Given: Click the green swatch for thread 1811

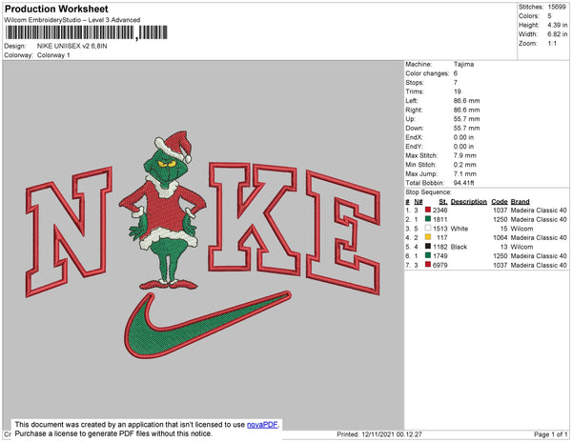Looking at the screenshot, I should [427, 219].
